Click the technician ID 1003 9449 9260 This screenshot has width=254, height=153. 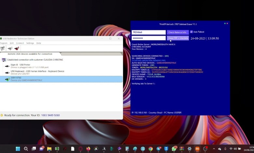50,115
